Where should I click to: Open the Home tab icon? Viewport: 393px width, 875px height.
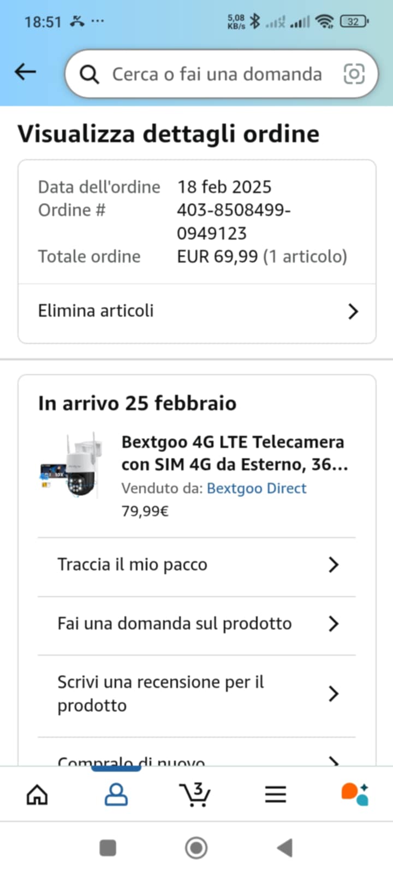tap(37, 795)
